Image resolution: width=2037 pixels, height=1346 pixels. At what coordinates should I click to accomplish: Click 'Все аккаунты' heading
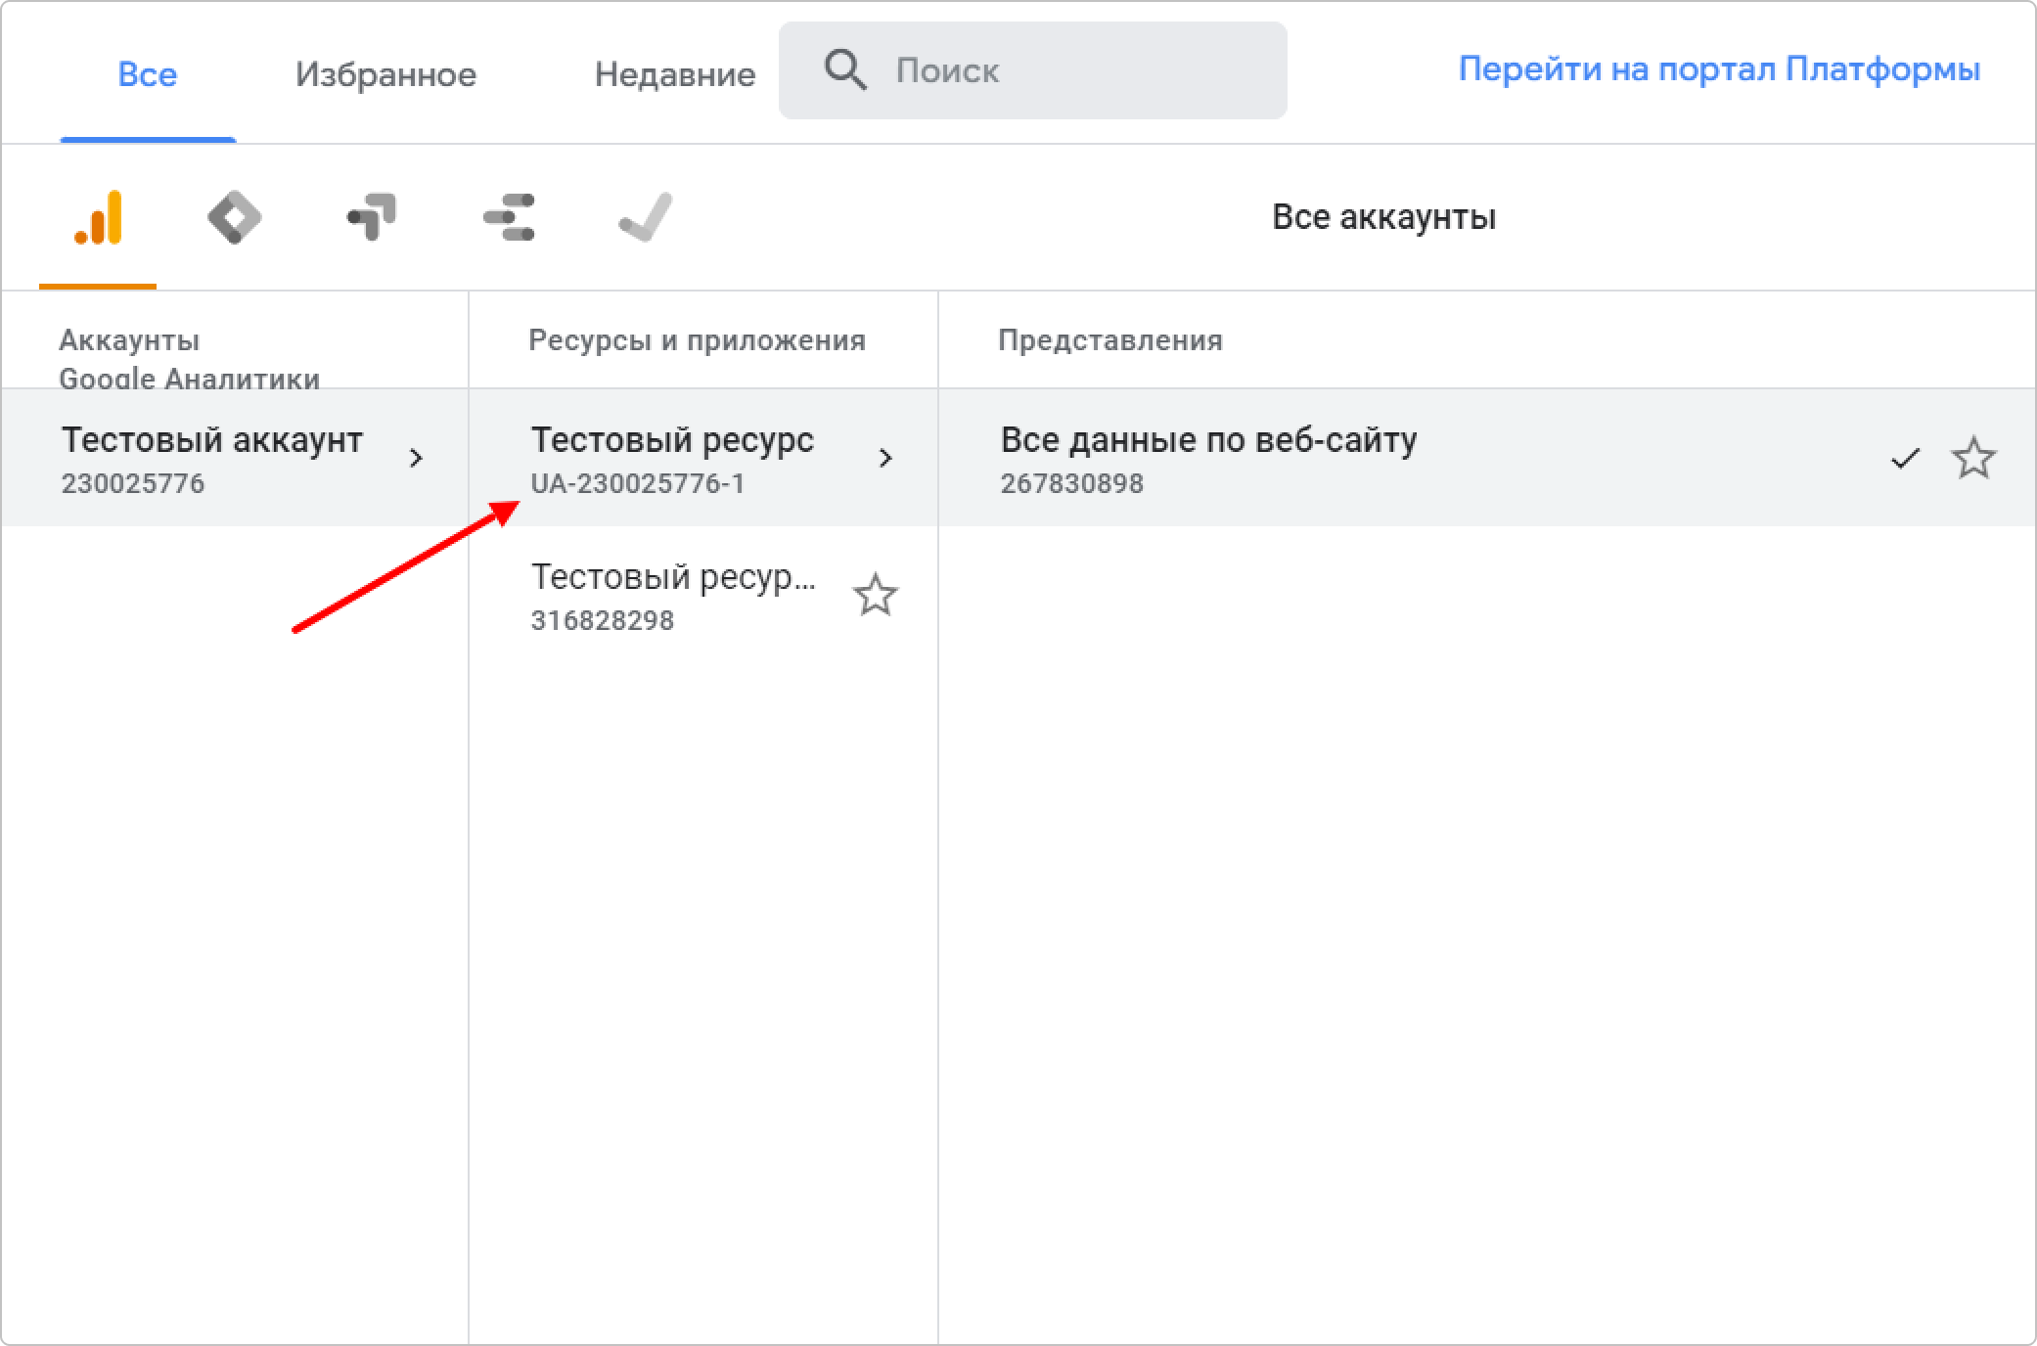[x=1383, y=217]
